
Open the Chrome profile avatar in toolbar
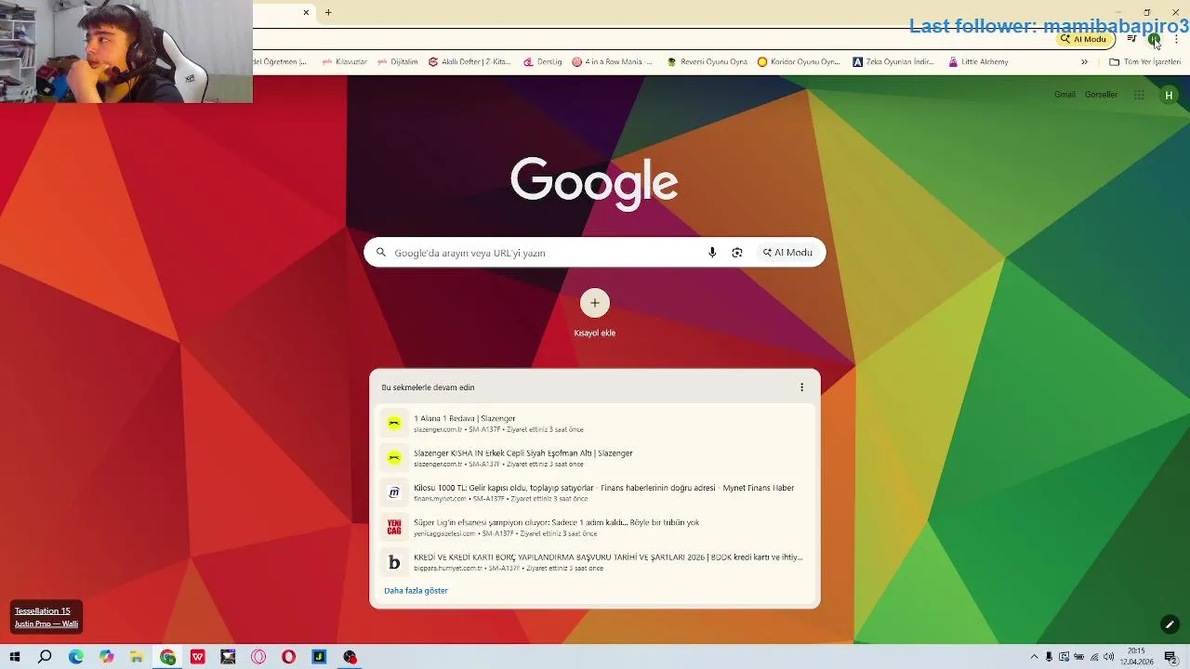1154,39
